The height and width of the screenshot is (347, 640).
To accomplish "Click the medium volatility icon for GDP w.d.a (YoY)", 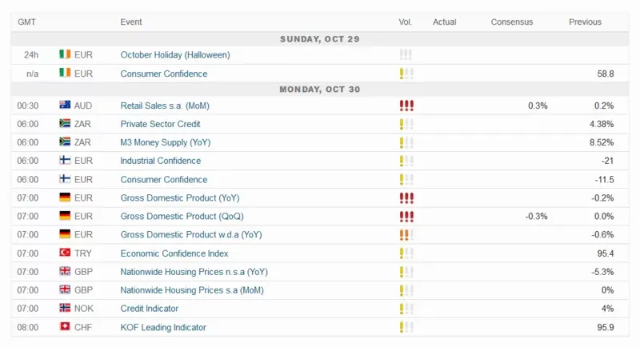I will (x=406, y=234).
